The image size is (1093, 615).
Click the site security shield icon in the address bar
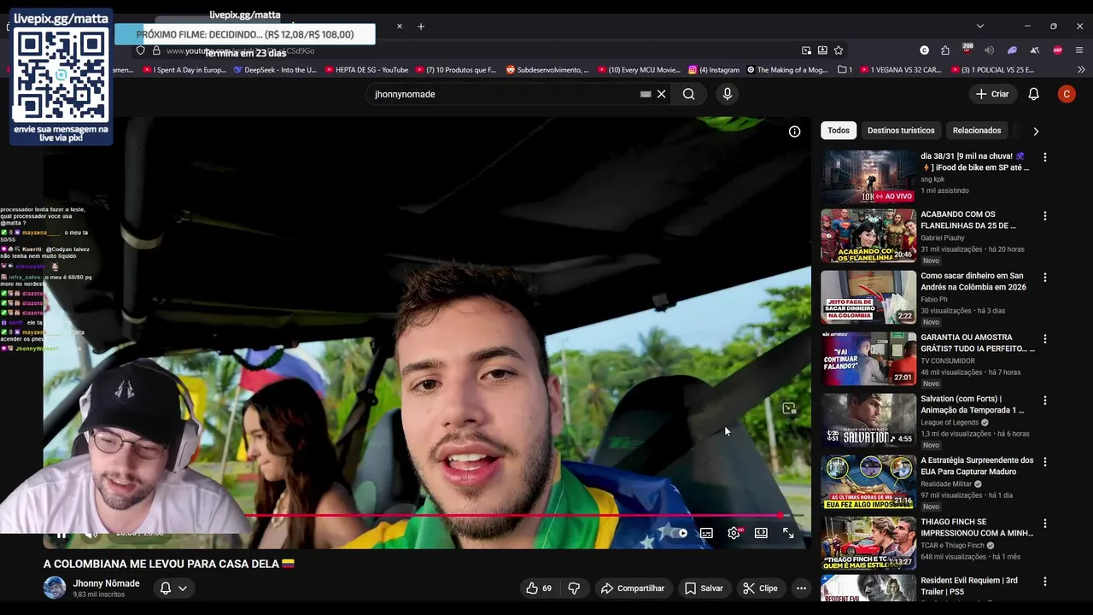point(141,50)
